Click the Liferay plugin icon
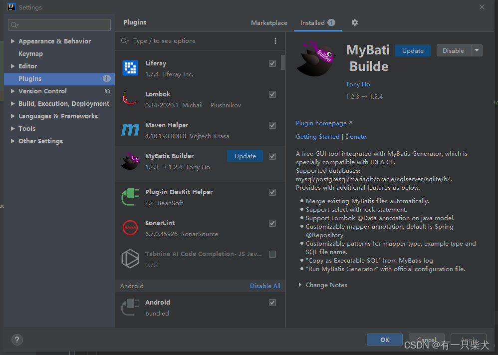 click(x=130, y=68)
